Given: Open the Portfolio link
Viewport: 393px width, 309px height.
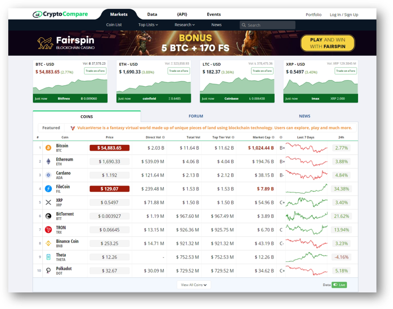Looking at the screenshot, I should coord(314,15).
